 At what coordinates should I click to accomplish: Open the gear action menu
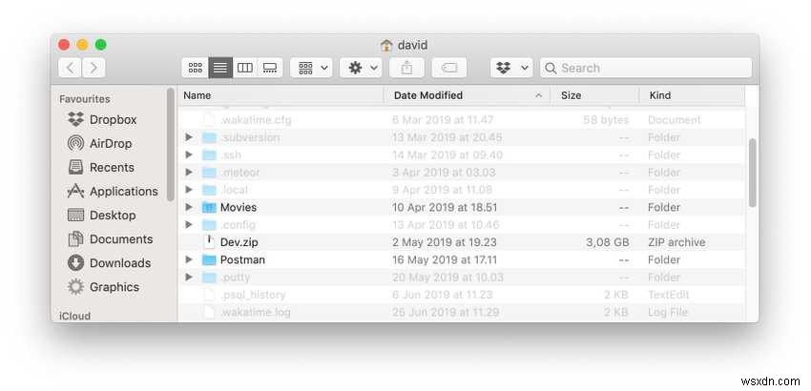pos(361,68)
